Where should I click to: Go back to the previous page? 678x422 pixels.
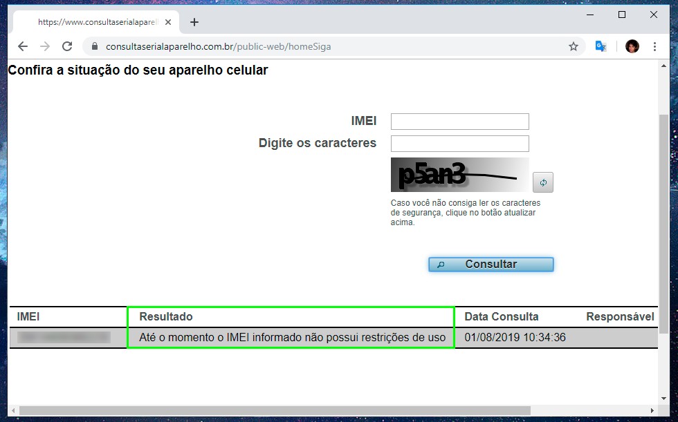click(x=22, y=46)
